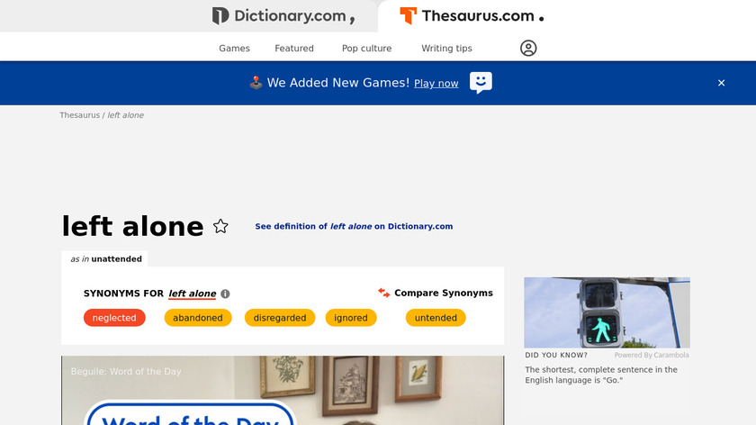This screenshot has height=425, width=756.
Task: Click the star icon beside left alone
Action: pyautogui.click(x=220, y=226)
